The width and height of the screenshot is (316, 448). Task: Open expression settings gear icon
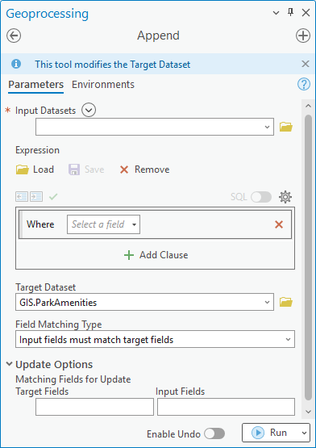point(285,197)
